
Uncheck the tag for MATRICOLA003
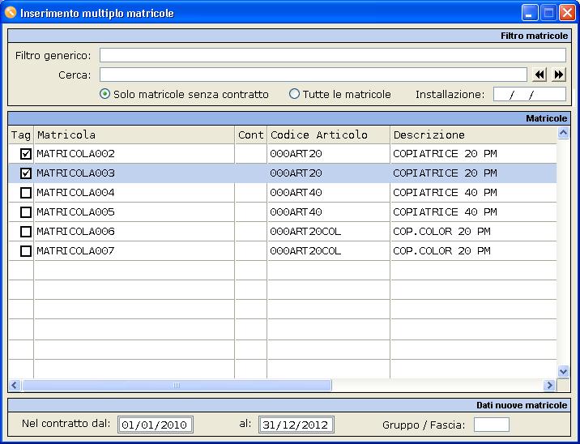click(x=26, y=173)
